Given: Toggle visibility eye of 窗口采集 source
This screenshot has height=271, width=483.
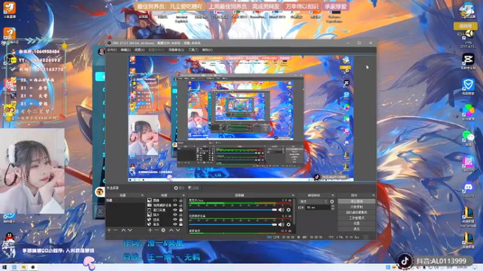Looking at the screenshot, I should (175, 210).
